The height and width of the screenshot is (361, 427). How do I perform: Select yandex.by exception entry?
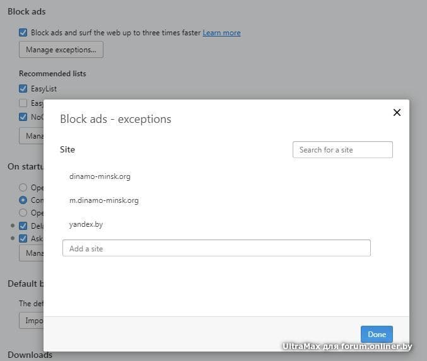[x=86, y=224]
